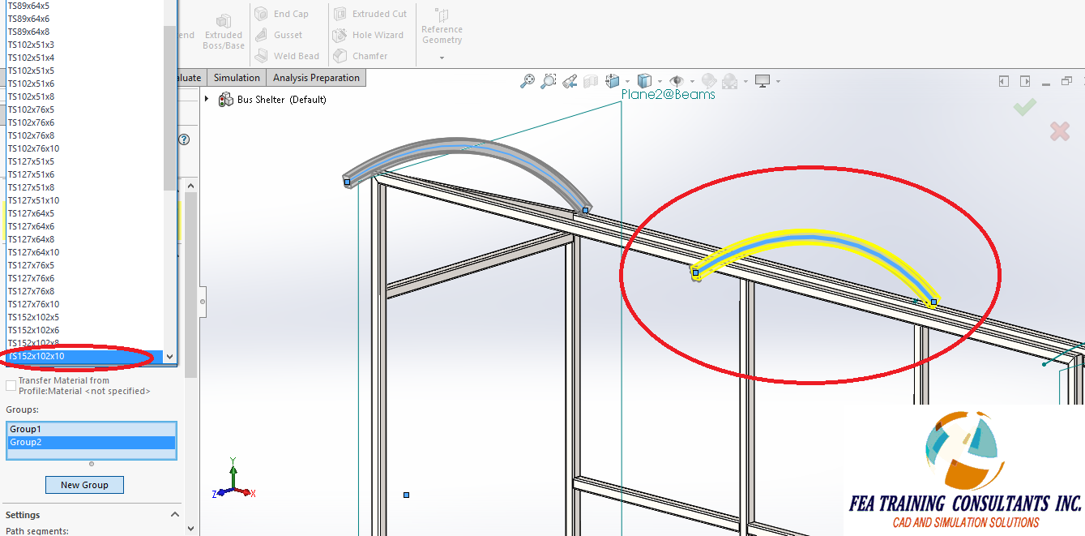
Task: Switch to the Simulation tab
Action: coord(236,77)
